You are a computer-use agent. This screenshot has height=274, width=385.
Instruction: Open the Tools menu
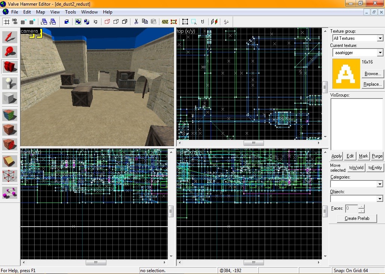70,12
